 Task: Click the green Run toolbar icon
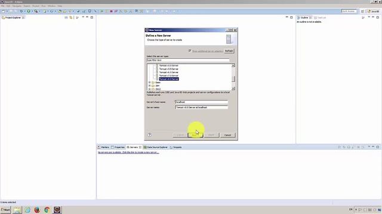(x=29, y=11)
